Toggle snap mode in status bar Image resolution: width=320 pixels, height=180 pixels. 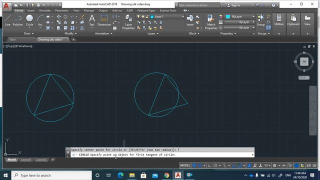(x=200, y=165)
